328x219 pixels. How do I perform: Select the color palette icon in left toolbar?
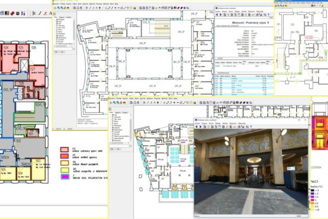tap(7, 13)
